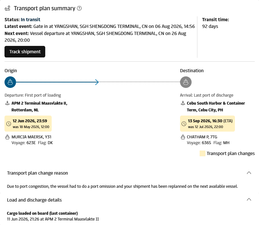This screenshot has width=259, height=225.
Task: Click the Load and discharge details heading
Action: pyautogui.click(x=34, y=200)
